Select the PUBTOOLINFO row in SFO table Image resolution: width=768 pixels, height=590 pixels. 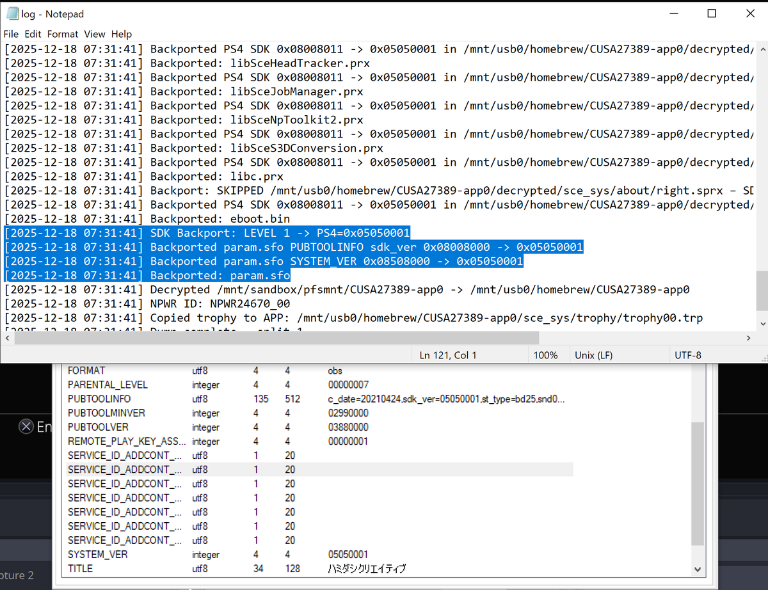click(x=320, y=399)
